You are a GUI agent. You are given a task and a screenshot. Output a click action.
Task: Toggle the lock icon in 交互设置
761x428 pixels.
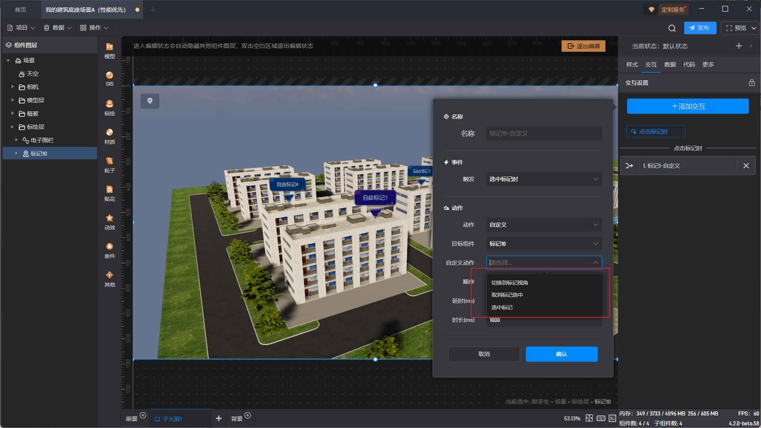tap(751, 83)
